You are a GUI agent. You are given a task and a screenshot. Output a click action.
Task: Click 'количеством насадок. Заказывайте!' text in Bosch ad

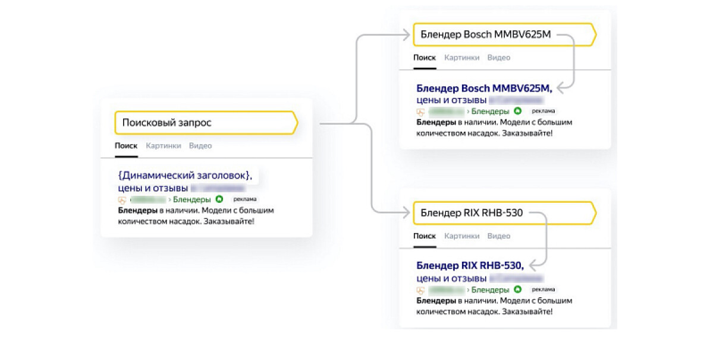click(485, 133)
